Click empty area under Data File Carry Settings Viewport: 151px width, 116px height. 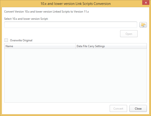point(111,75)
